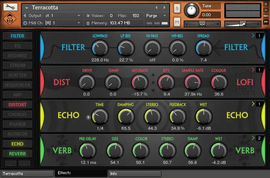Select the next instrument arrow
Viewport: 270px width, 178px height.
[164, 8]
